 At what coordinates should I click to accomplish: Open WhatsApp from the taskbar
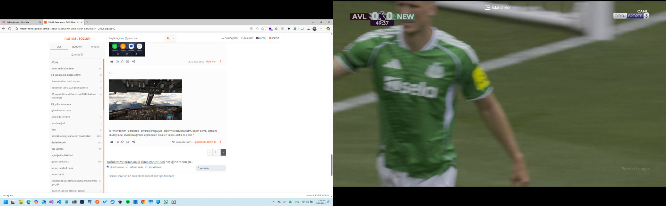pyautogui.click(x=166, y=202)
